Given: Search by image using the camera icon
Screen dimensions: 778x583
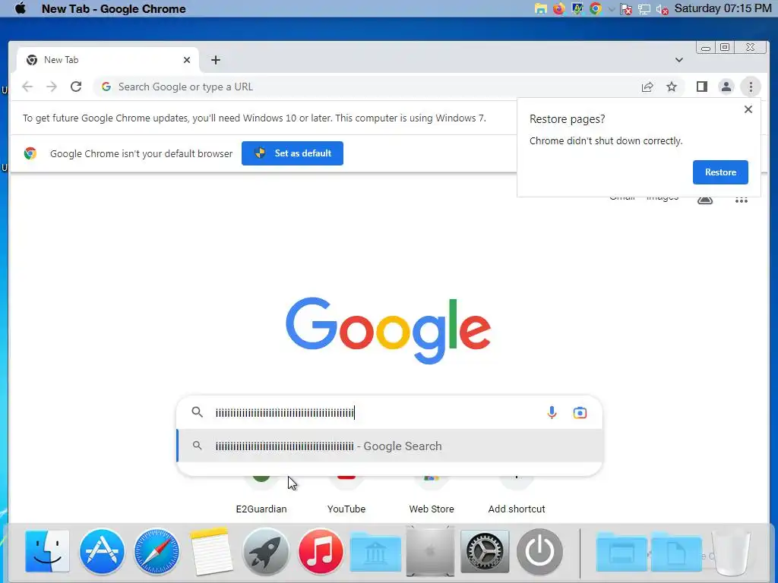Looking at the screenshot, I should point(580,412).
